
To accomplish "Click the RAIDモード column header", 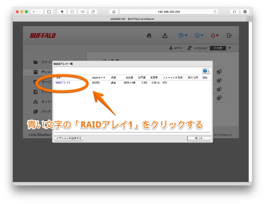I will coord(98,78).
